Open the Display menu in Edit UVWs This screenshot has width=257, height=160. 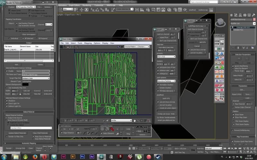coord(105,43)
